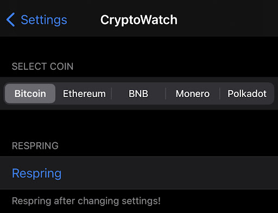
Task: Click the SELECT COIN section header
Action: [42, 66]
